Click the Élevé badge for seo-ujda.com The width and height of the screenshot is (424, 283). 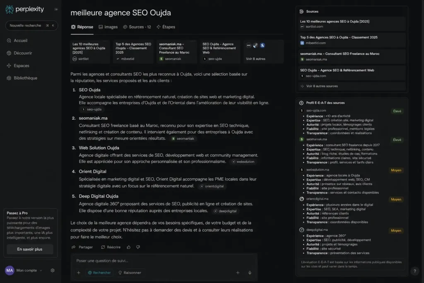397,111
